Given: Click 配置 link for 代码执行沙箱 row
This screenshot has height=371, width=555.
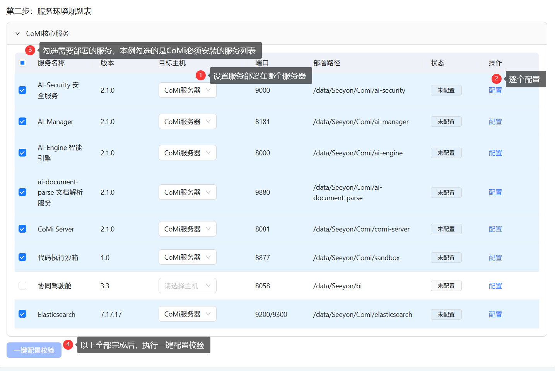Looking at the screenshot, I should point(495,257).
